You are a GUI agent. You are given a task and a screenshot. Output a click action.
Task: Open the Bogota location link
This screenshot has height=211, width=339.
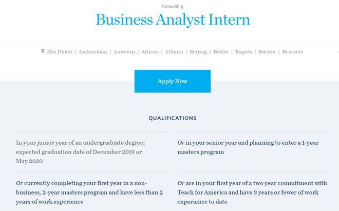pyautogui.click(x=243, y=52)
